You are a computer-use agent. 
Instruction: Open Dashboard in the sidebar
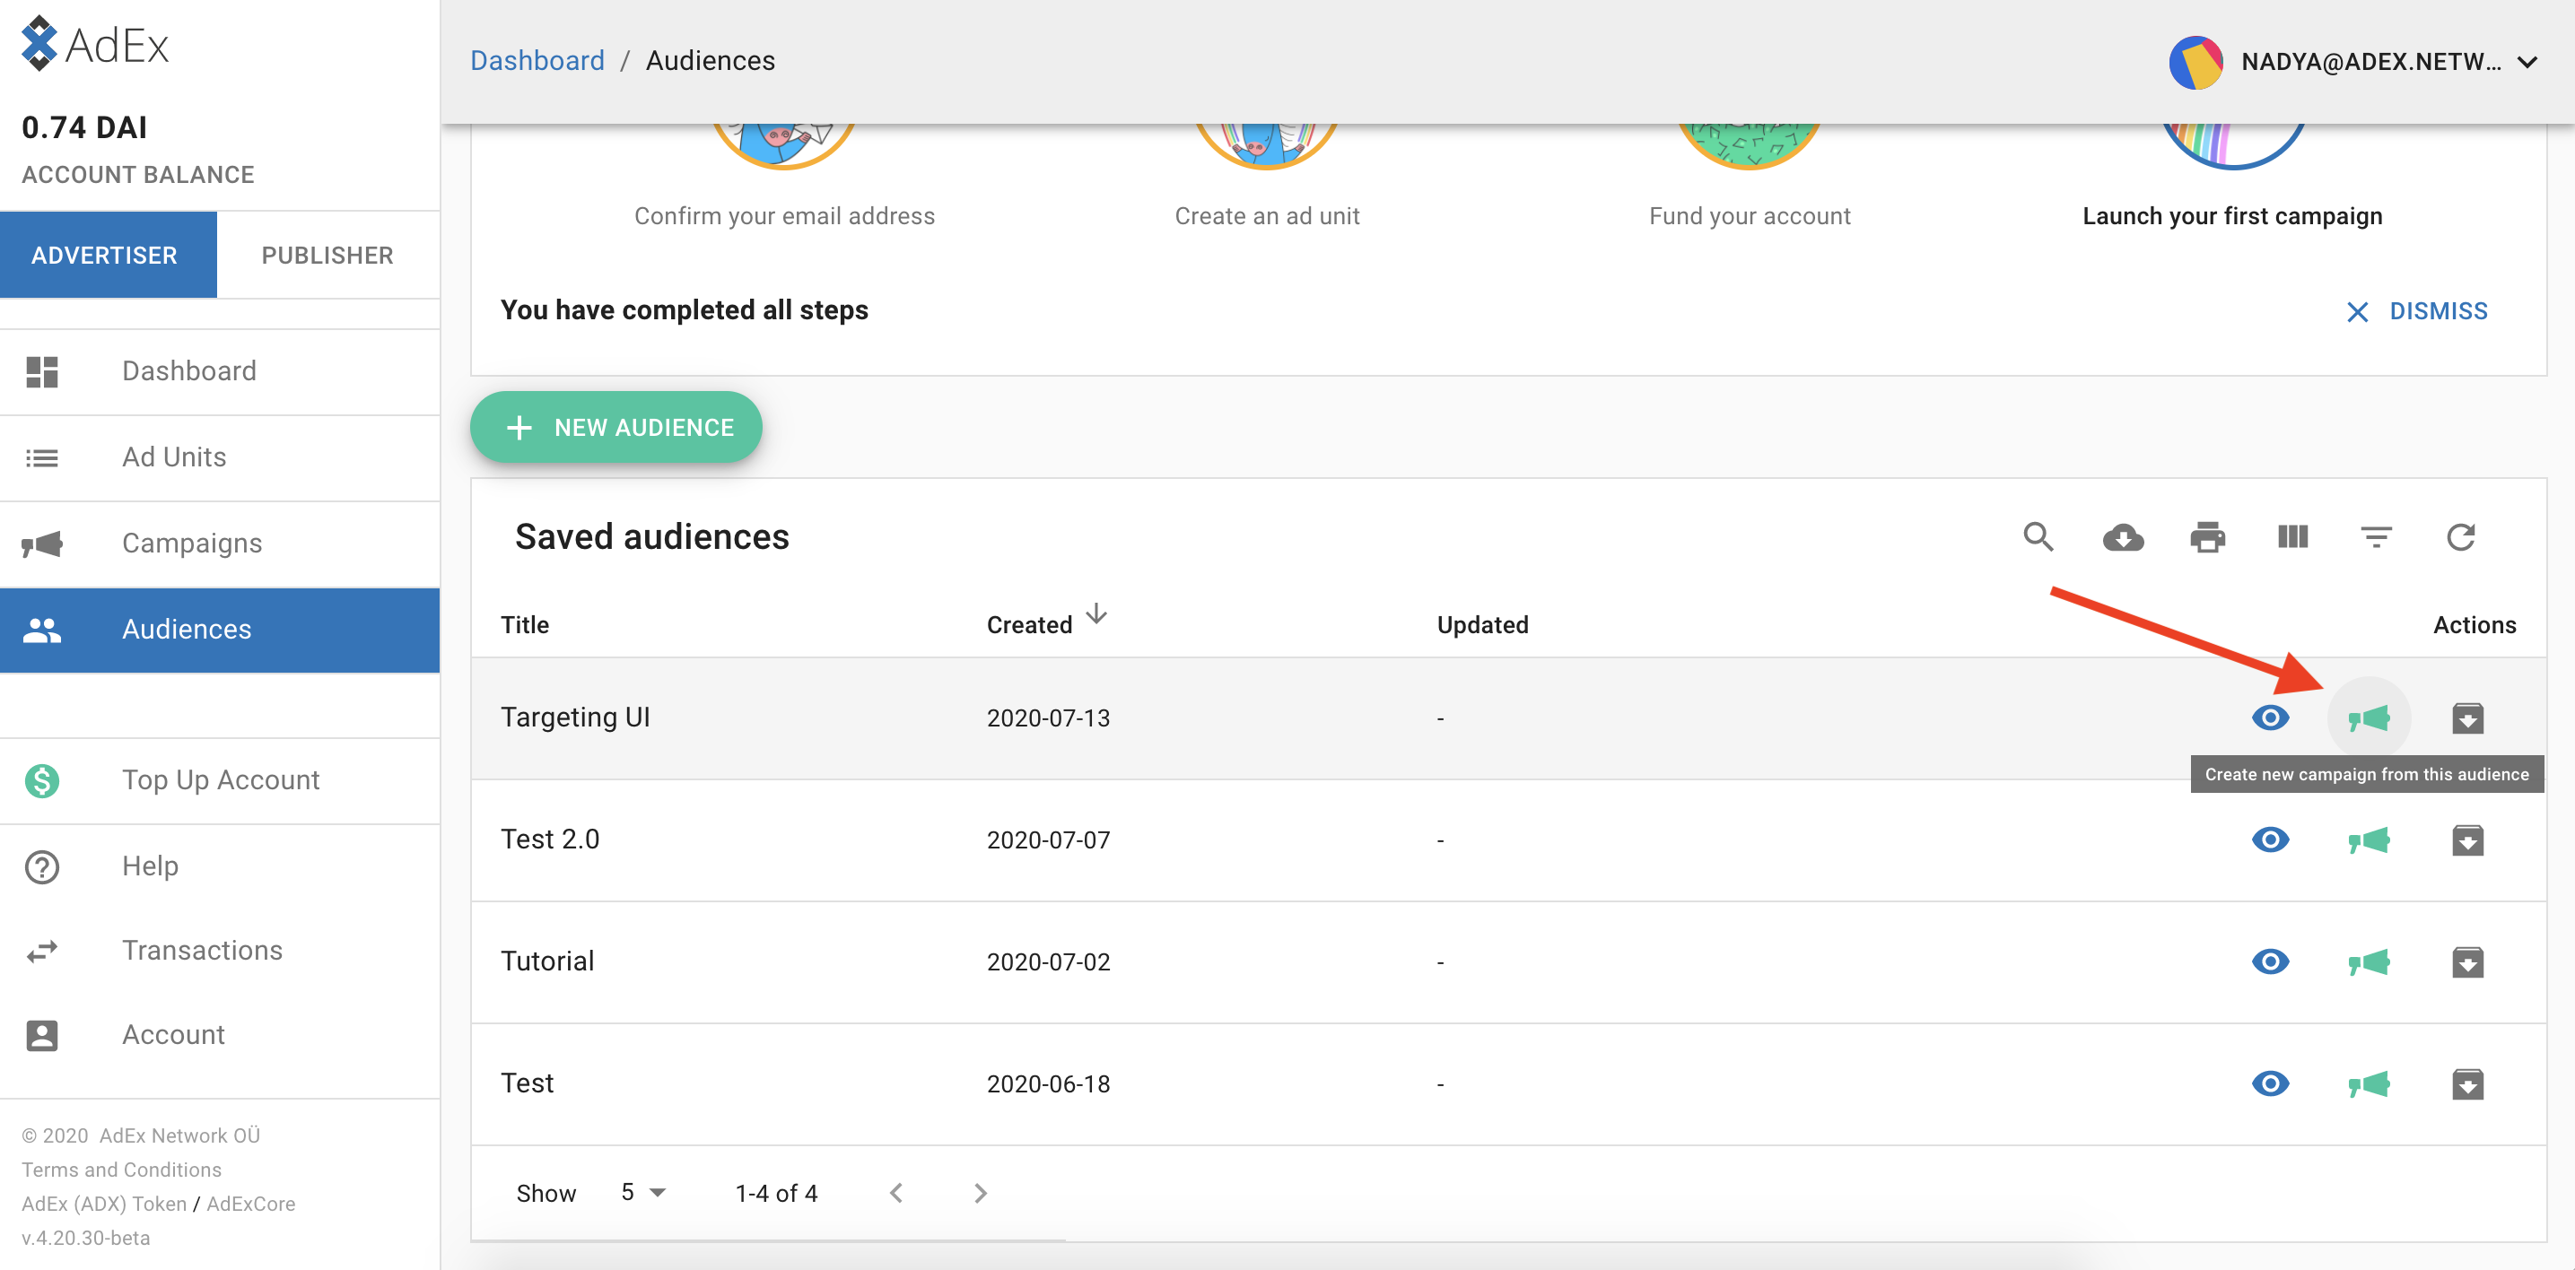(220, 371)
